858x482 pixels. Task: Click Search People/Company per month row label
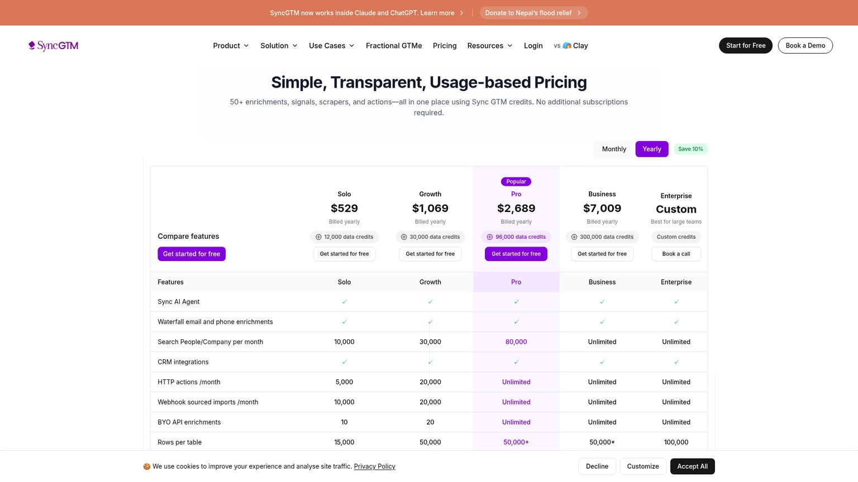coord(210,342)
